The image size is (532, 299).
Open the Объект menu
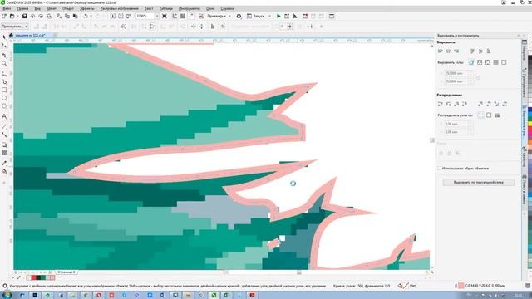click(x=68, y=8)
